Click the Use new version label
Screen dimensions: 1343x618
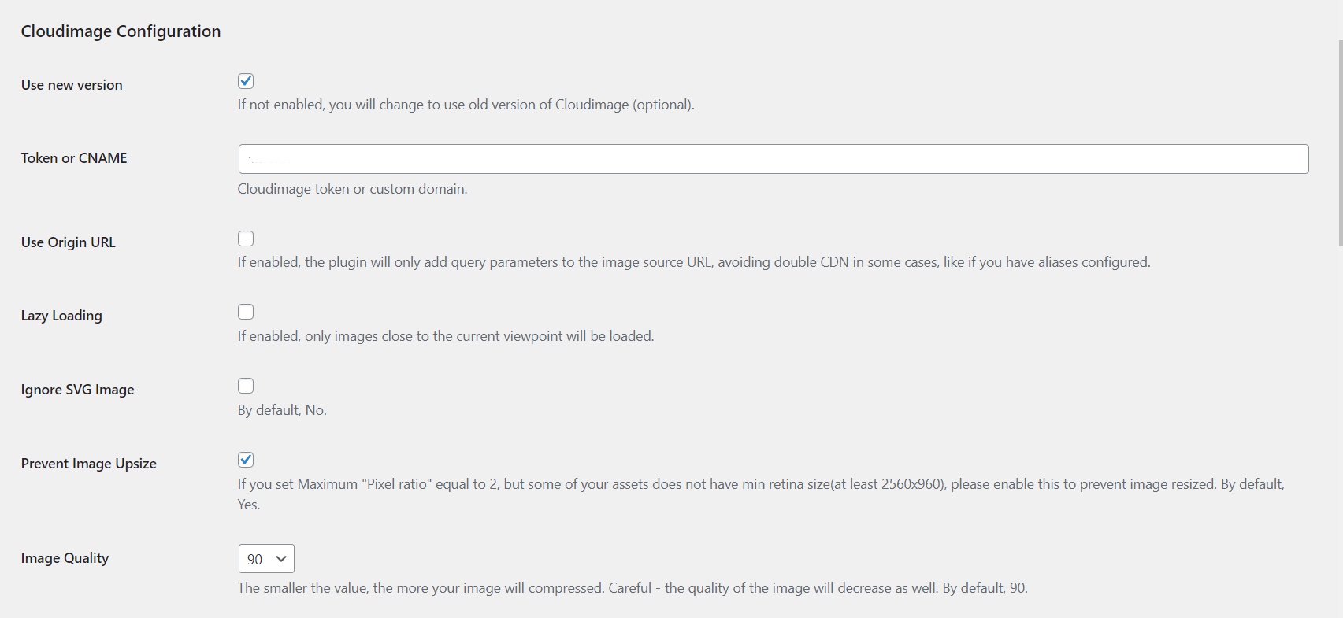tap(72, 85)
